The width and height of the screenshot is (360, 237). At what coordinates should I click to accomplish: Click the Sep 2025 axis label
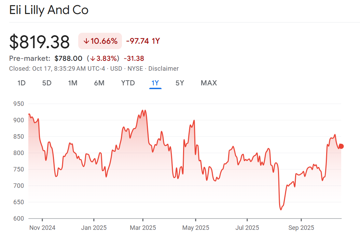point(301,227)
